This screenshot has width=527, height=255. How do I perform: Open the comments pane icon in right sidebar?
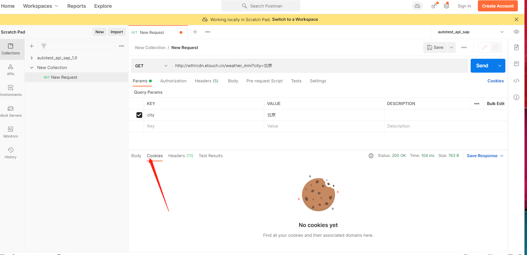[x=516, y=64]
